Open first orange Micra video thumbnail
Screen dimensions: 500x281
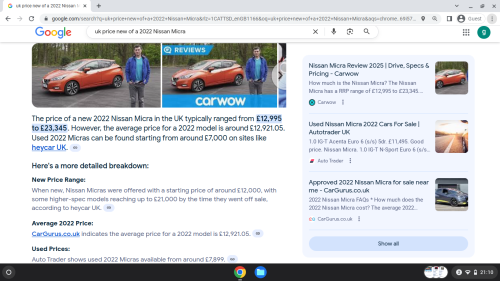coord(96,75)
